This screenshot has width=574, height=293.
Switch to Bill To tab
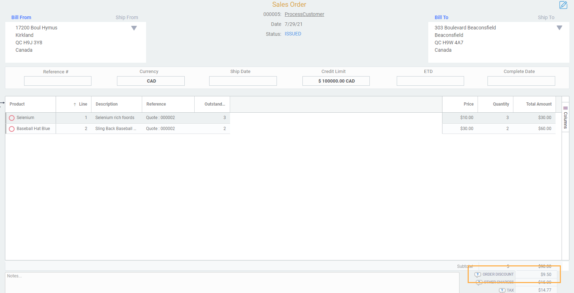point(441,17)
